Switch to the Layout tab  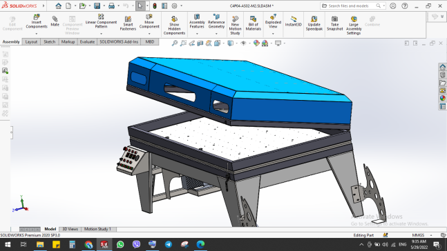click(x=31, y=42)
